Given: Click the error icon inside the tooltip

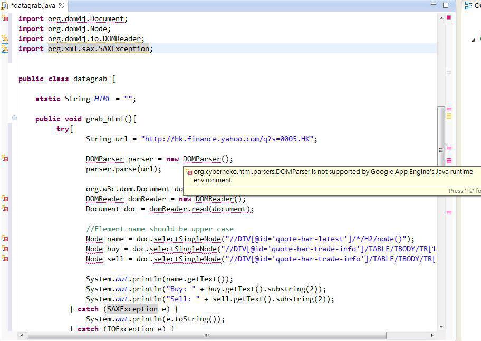Looking at the screenshot, I should coord(189,172).
